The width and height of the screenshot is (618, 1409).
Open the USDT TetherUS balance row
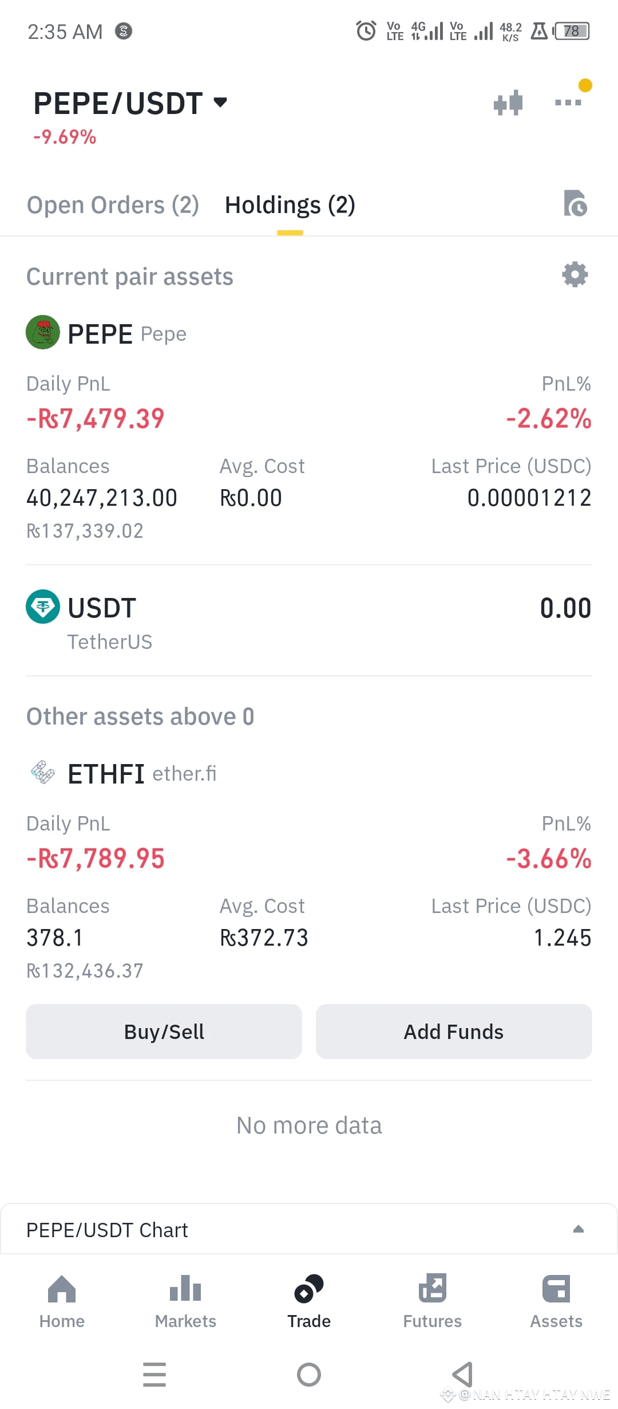tap(309, 621)
